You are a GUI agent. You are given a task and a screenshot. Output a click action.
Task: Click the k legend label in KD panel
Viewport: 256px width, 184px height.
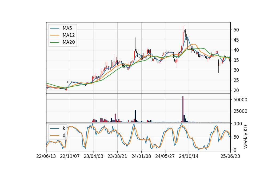(64, 128)
